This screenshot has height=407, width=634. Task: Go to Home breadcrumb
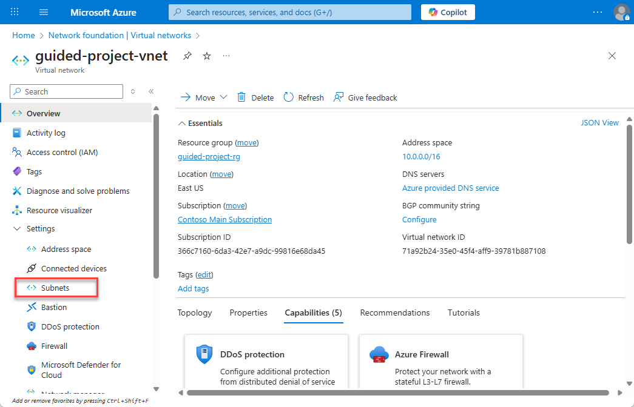tap(24, 35)
